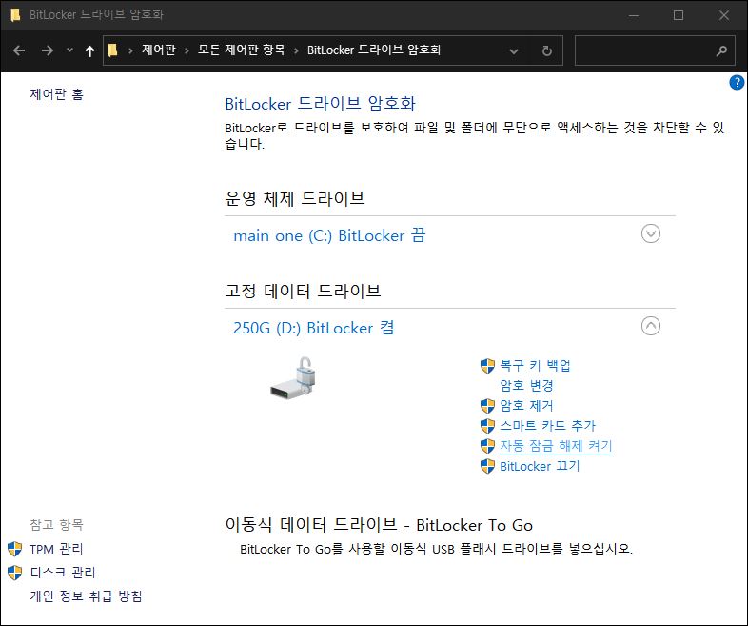Select 제어판 in the breadcrumb path
The image size is (748, 626).
[159, 50]
